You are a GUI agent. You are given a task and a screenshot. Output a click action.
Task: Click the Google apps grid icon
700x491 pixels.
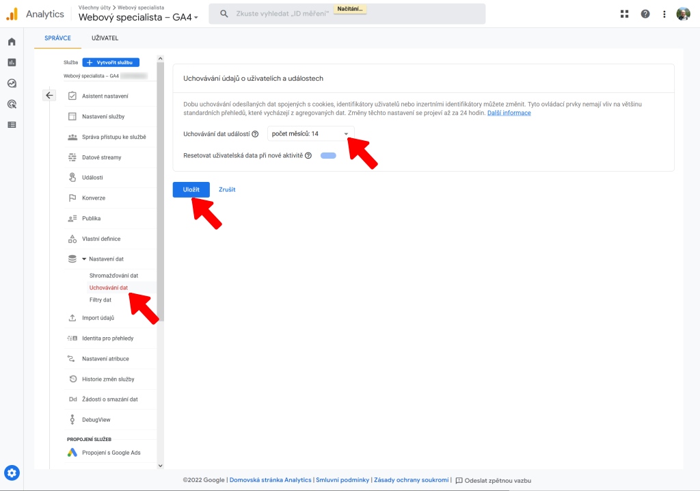pyautogui.click(x=623, y=13)
